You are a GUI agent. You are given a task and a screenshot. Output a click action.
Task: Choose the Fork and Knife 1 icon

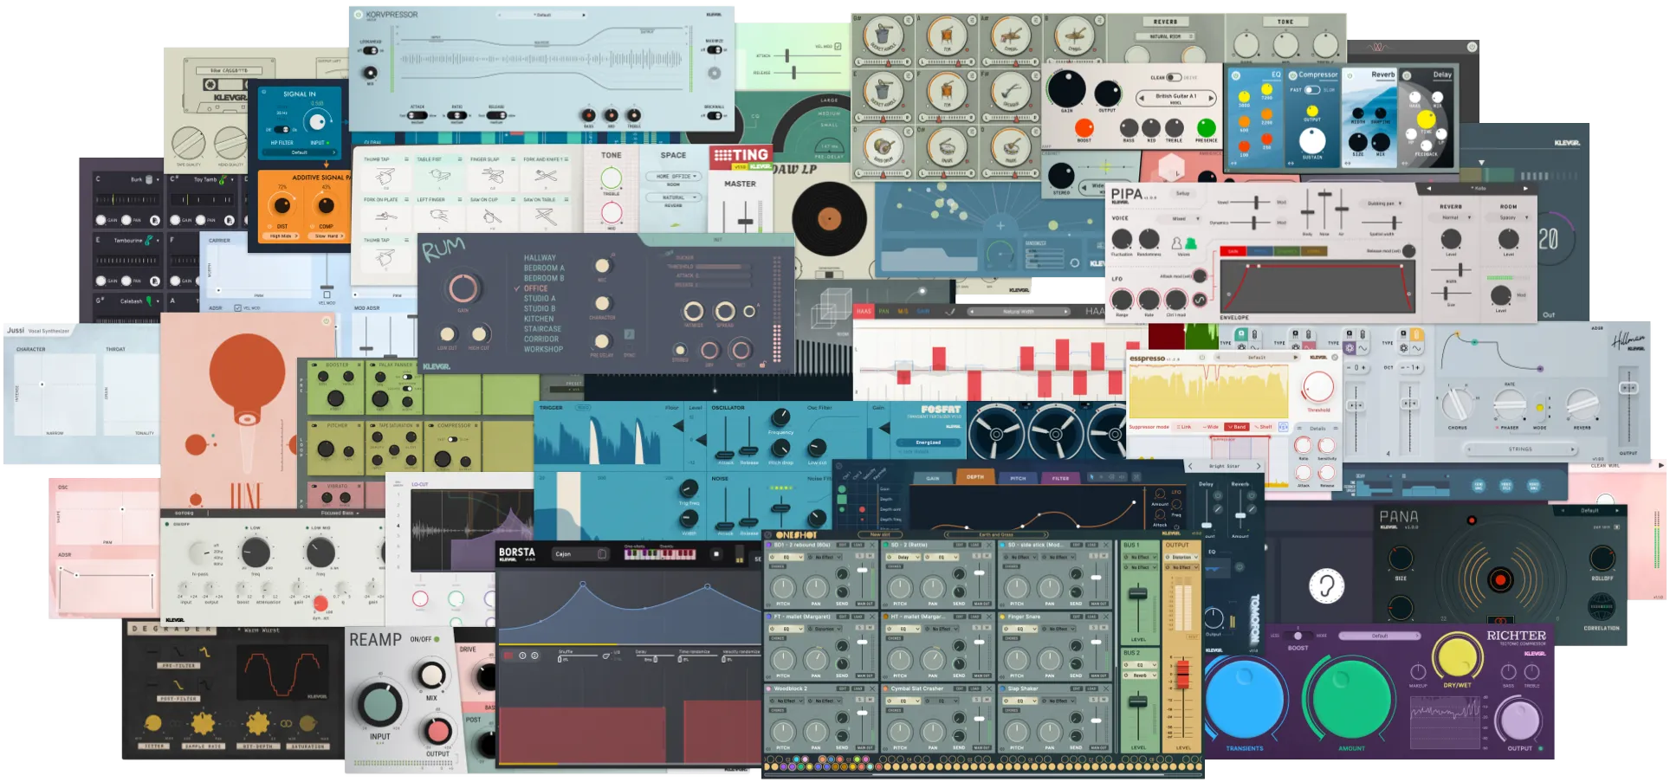(545, 177)
